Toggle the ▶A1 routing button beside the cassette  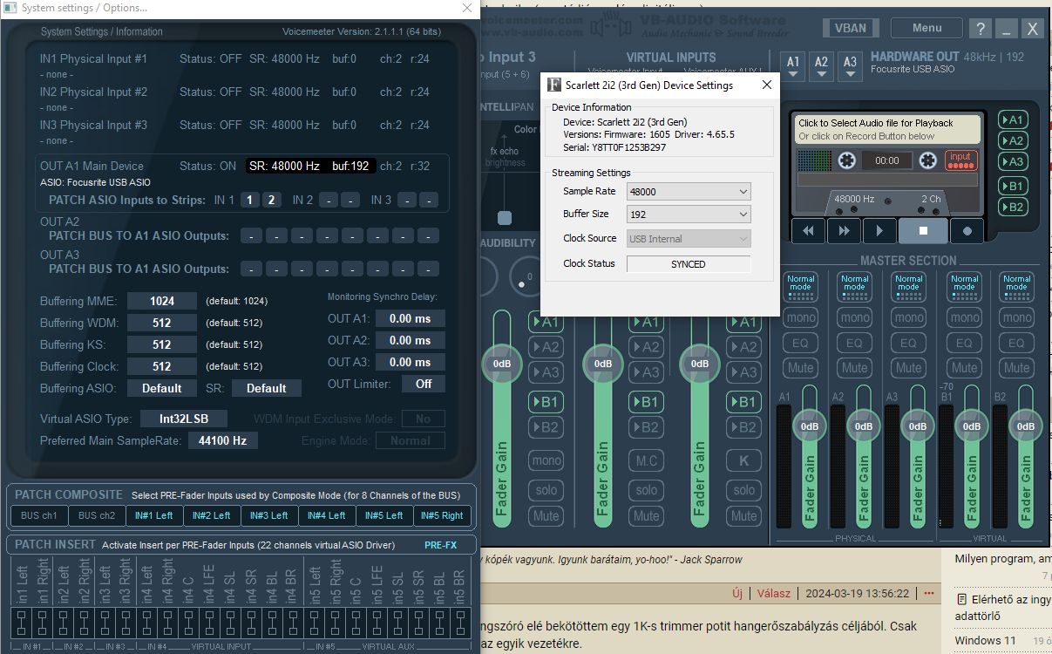tap(1013, 119)
